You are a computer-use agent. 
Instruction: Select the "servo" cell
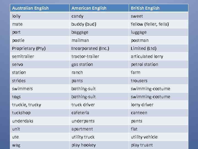tap(18, 64)
